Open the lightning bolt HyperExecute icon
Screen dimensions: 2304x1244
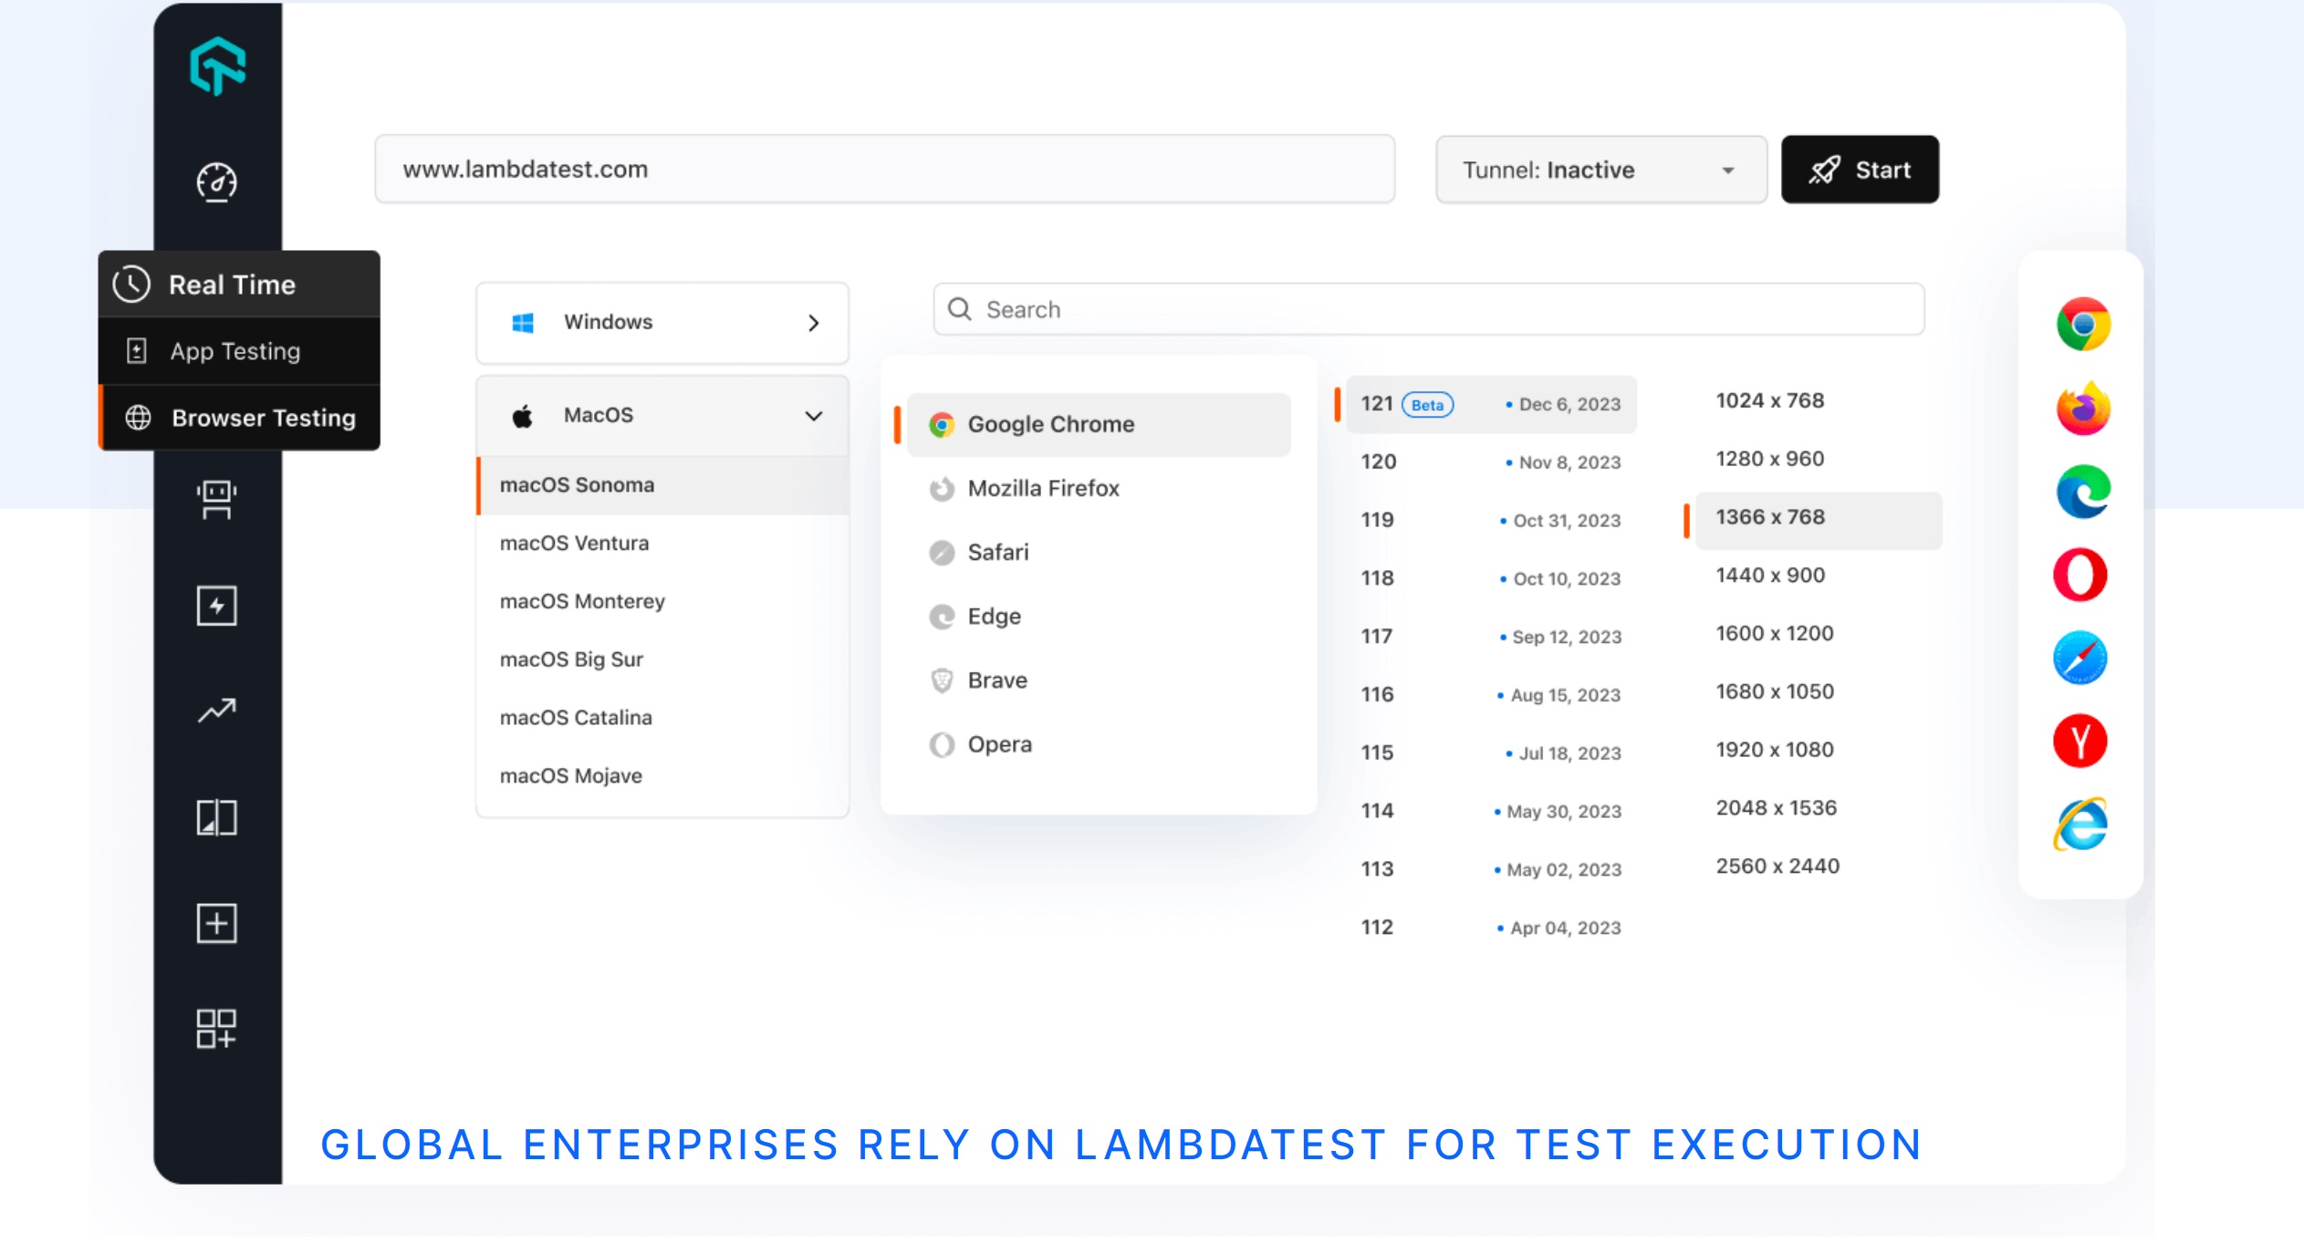[x=217, y=606]
